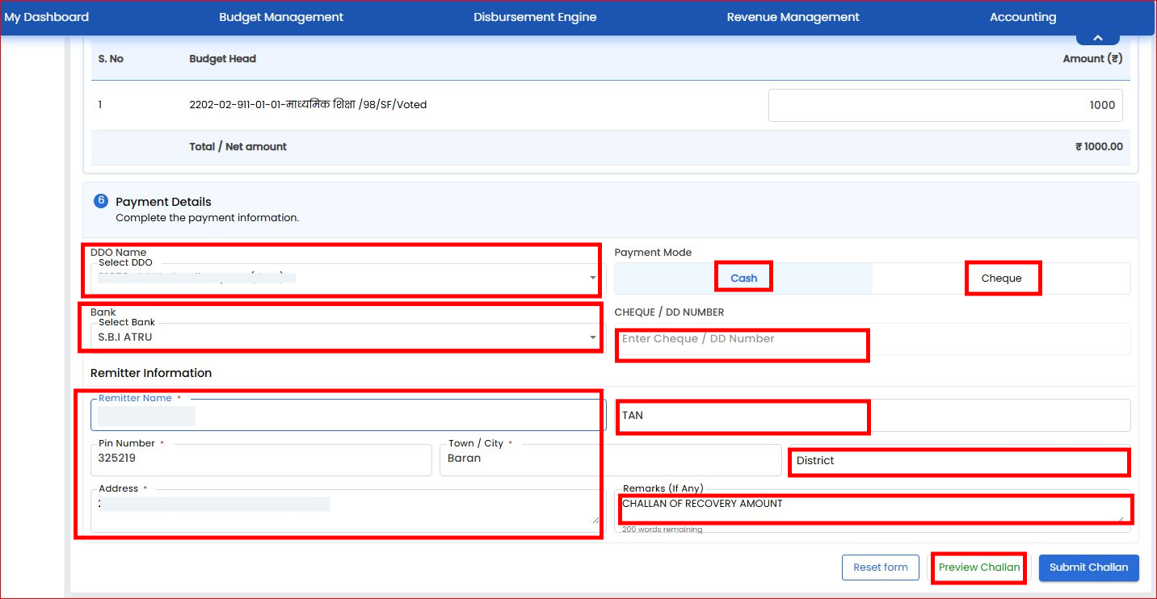This screenshot has height=599, width=1157.
Task: Switch payment mode to Cheque
Action: tap(1001, 279)
